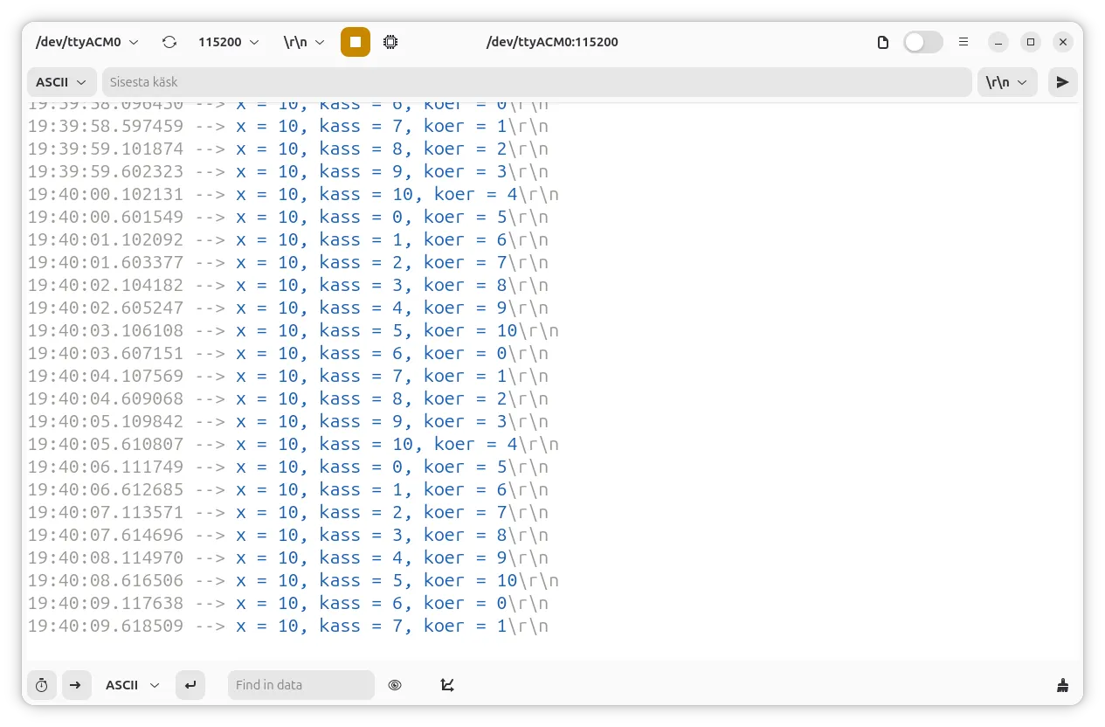This screenshot has width=1105, height=727.
Task: Select the log line at 19:40:01.603377
Action: (288, 262)
